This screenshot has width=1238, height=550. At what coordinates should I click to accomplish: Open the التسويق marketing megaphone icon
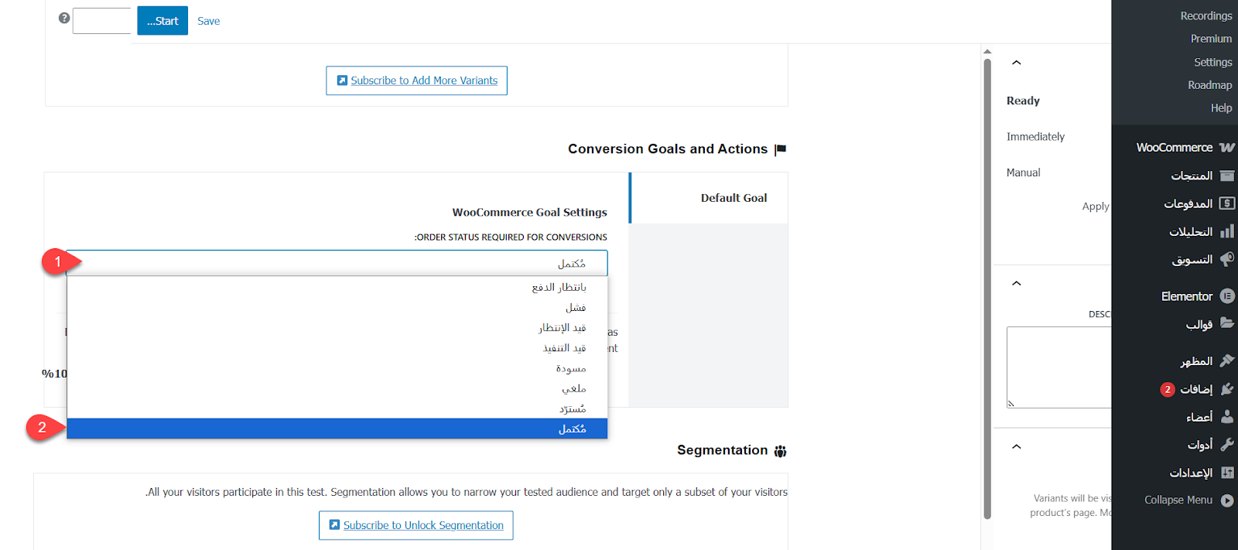(x=1227, y=259)
